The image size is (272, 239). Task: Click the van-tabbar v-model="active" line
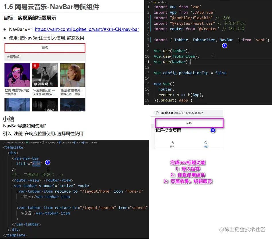[x=51, y=186]
